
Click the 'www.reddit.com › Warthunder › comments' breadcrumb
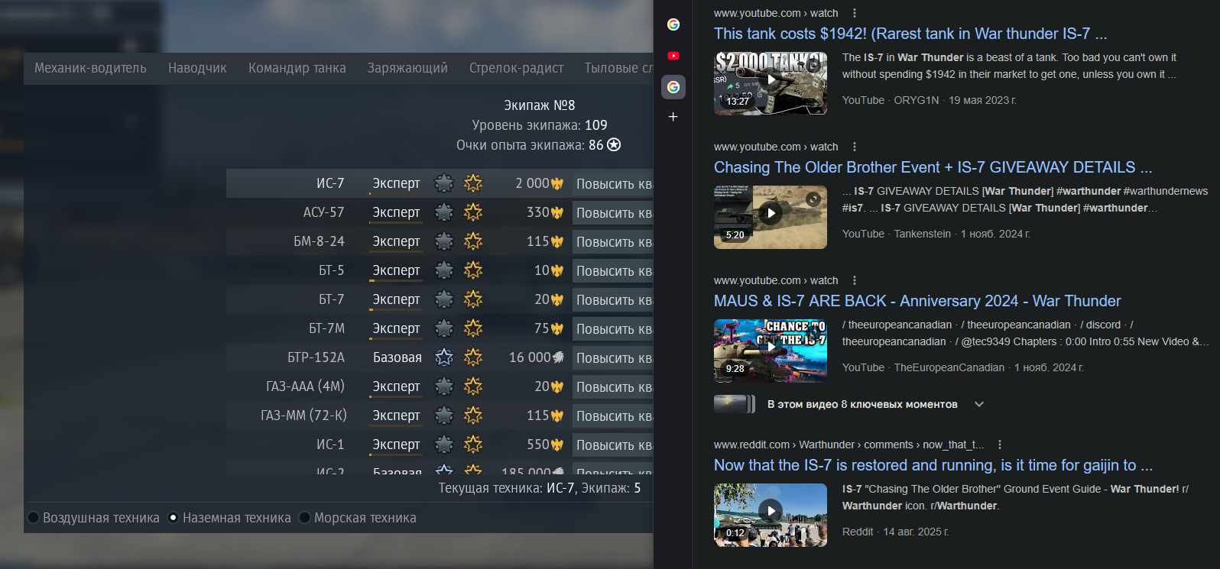point(848,445)
